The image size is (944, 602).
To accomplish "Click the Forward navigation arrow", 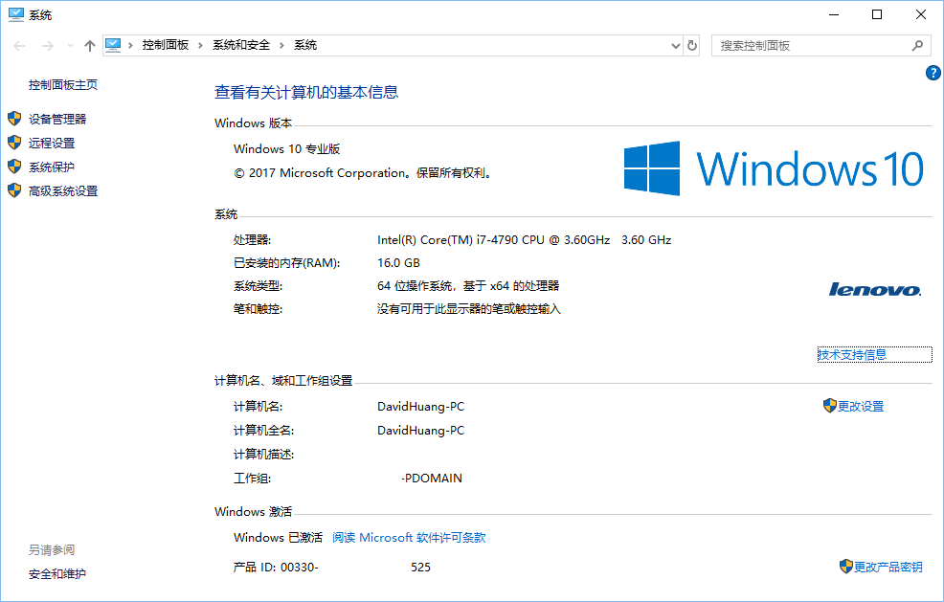I will [x=48, y=46].
